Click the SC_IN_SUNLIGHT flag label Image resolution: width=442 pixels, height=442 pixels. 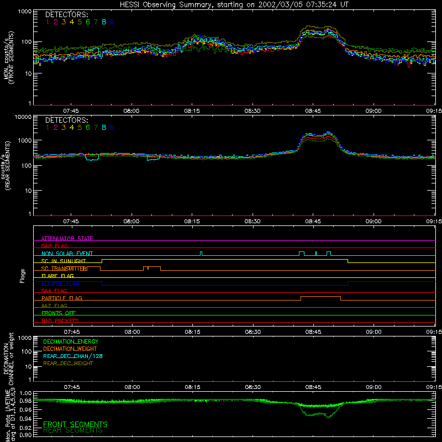[x=64, y=261]
